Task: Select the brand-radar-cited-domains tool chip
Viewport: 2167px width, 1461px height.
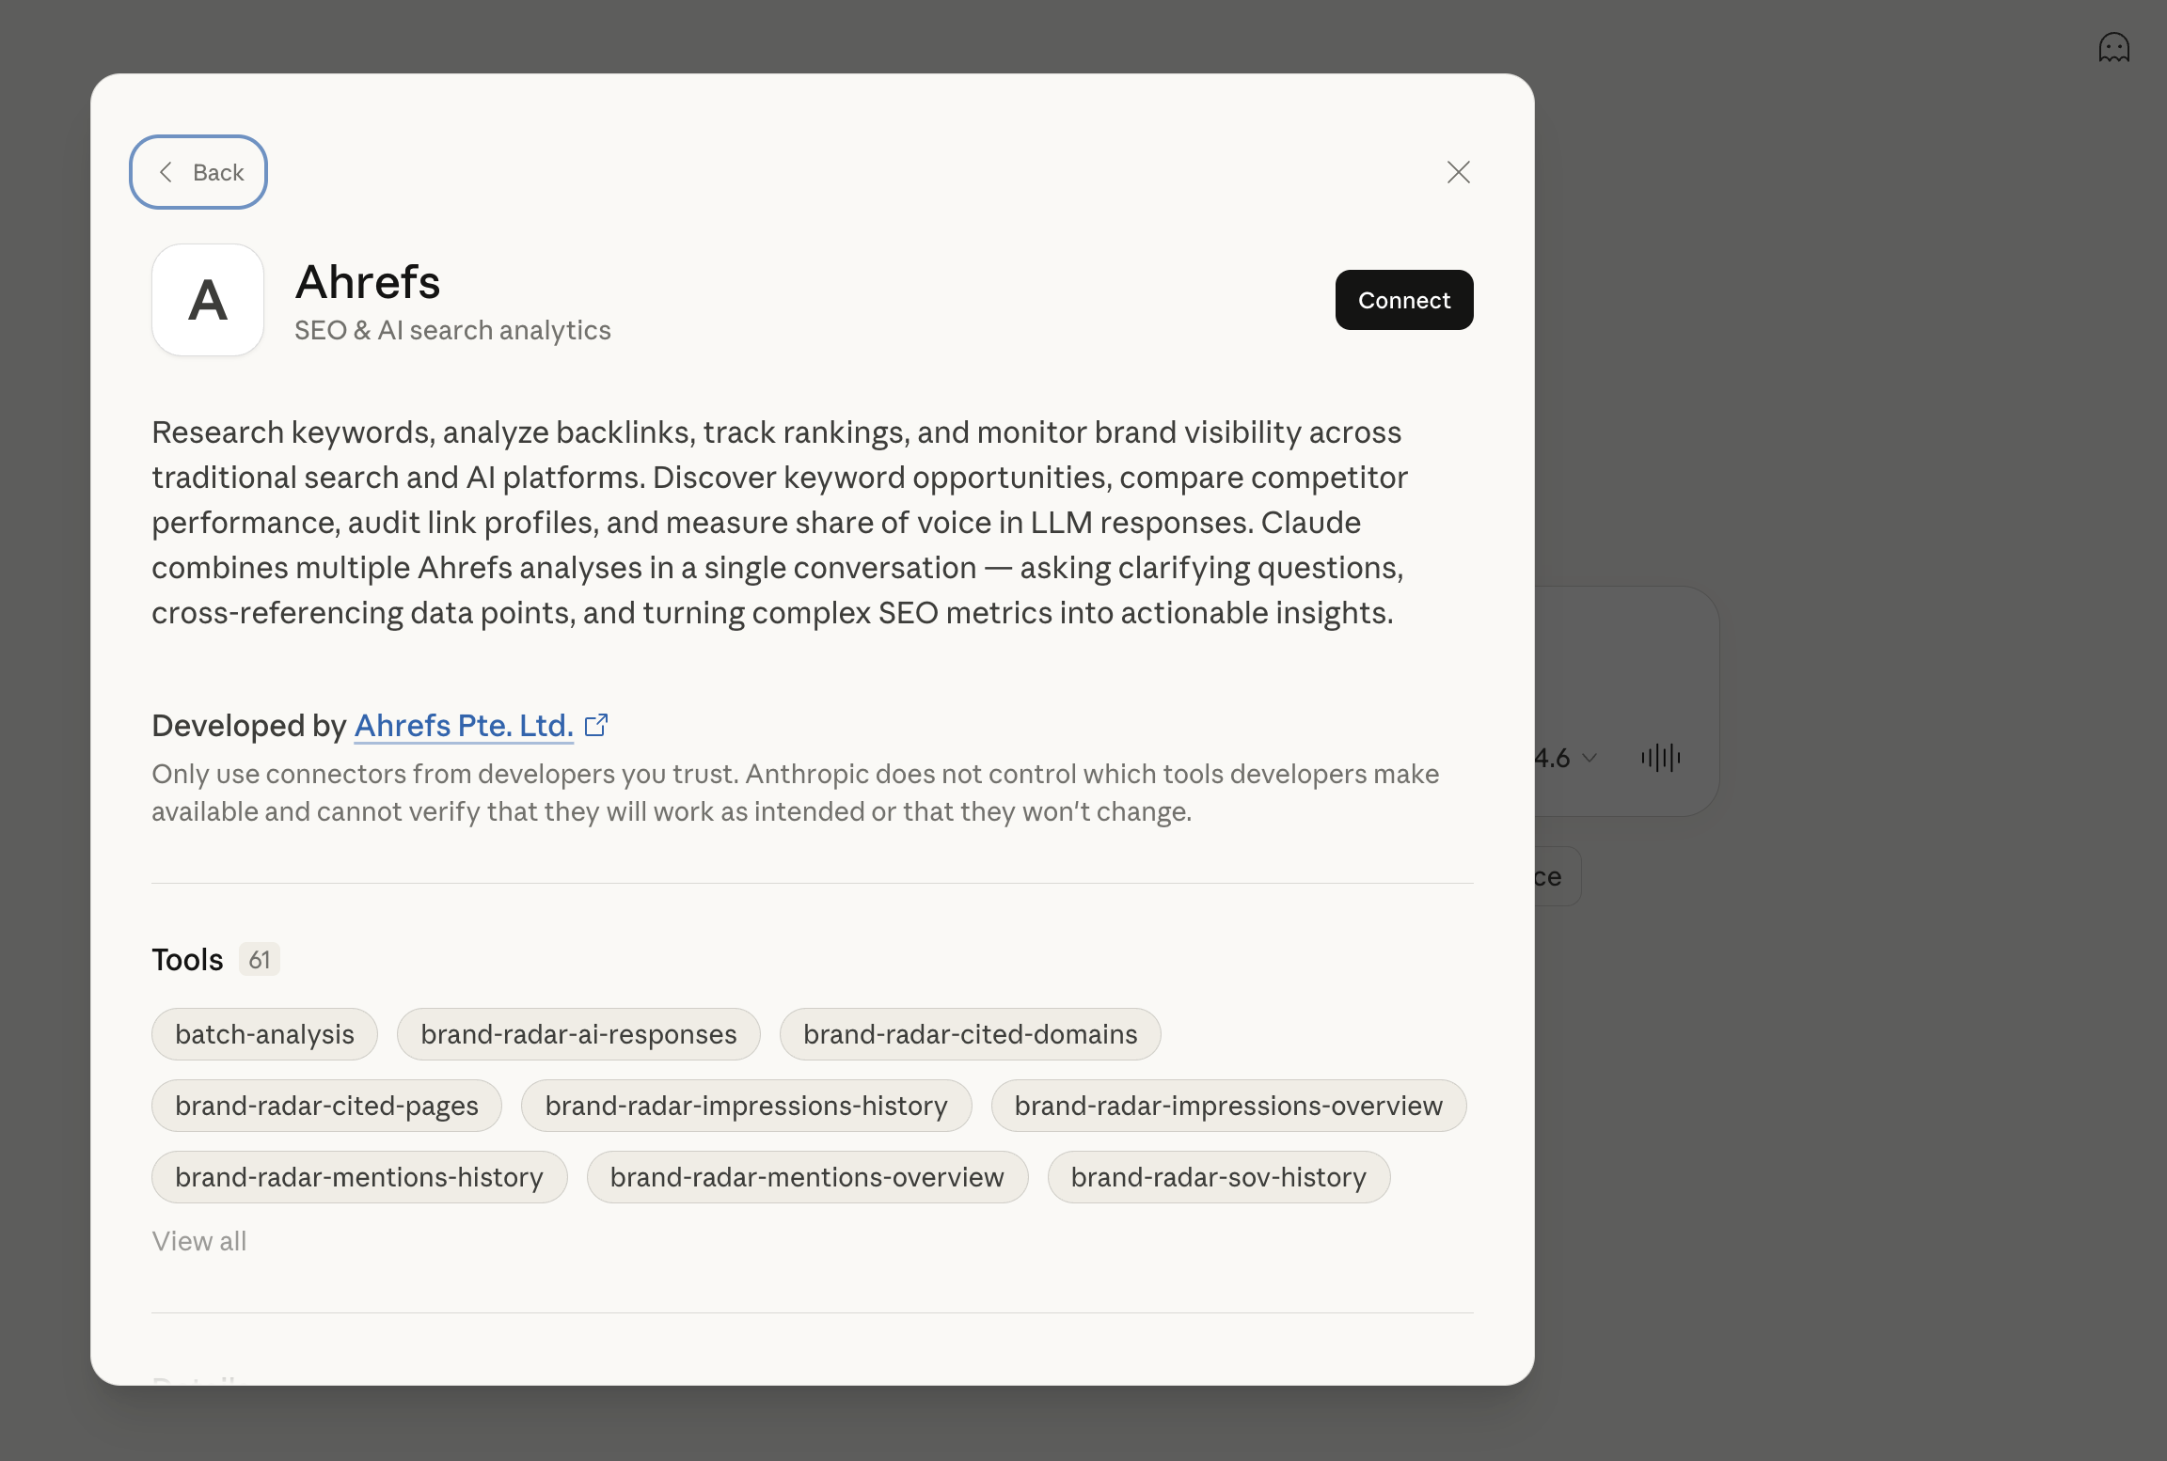Action: click(970, 1034)
